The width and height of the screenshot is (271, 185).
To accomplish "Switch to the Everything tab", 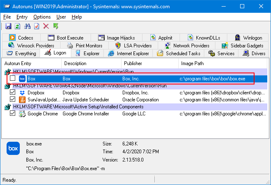I will coord(21,54).
